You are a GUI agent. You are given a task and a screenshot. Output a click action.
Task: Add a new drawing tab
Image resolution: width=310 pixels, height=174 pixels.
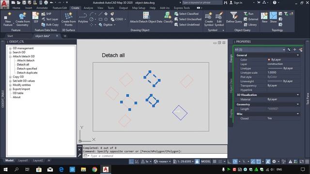click(65, 36)
